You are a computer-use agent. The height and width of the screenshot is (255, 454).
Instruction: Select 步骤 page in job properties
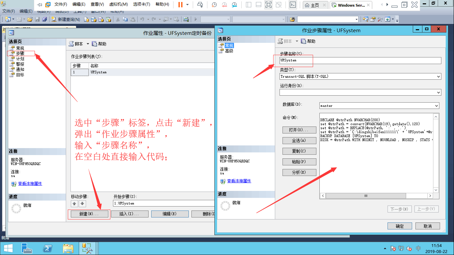coord(20,53)
